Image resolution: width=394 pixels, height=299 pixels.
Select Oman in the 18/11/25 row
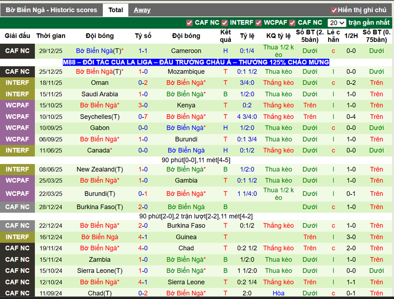[x=100, y=83]
